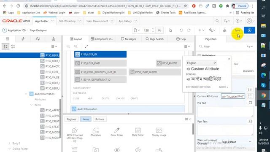Click the Save button
Screen dimensions: 270x152
pyautogui.click(x=237, y=30)
